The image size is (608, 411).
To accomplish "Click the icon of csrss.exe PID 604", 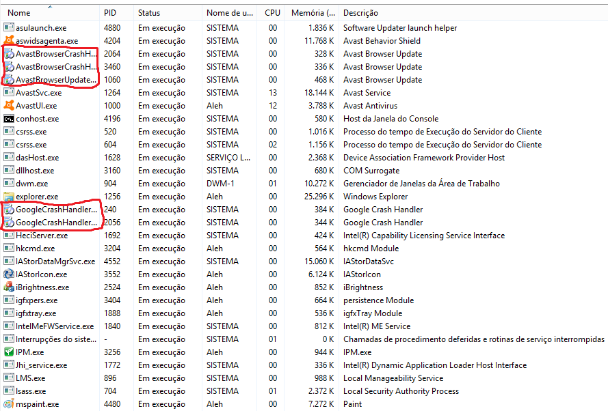I will pyautogui.click(x=8, y=144).
